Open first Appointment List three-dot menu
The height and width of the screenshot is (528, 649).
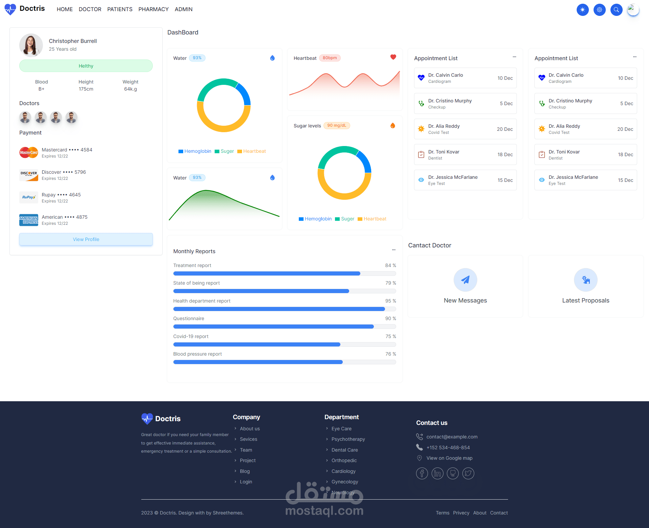[514, 57]
